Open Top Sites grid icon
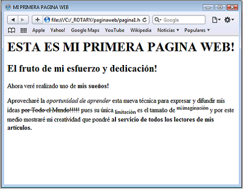The width and height of the screenshot is (243, 189). click(24, 30)
